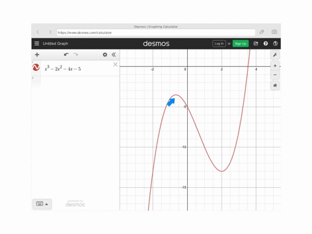Zoom out on the graph
Screen dimensions: 312x234
click(x=275, y=75)
